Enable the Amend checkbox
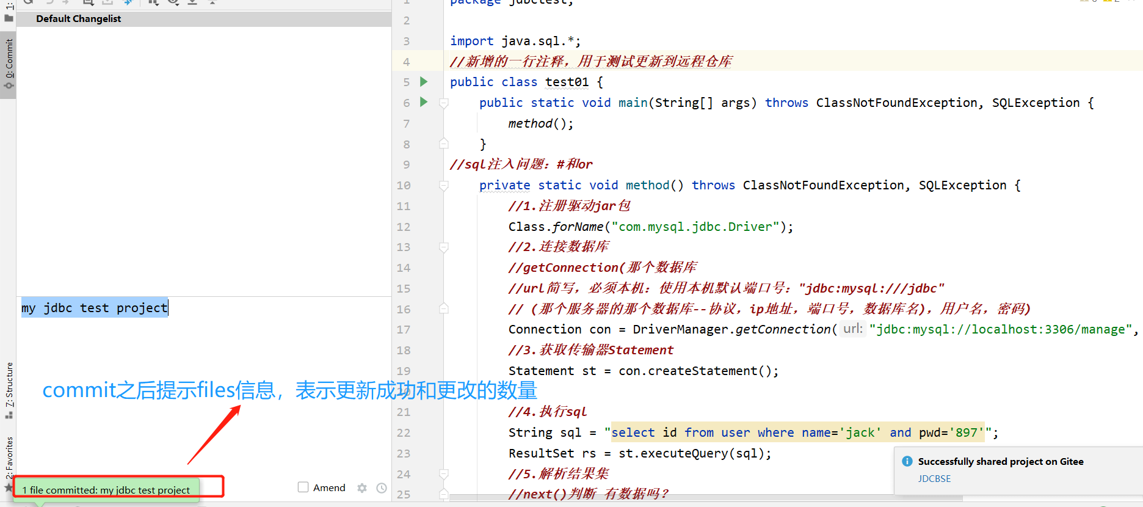Image resolution: width=1143 pixels, height=507 pixels. click(x=303, y=487)
